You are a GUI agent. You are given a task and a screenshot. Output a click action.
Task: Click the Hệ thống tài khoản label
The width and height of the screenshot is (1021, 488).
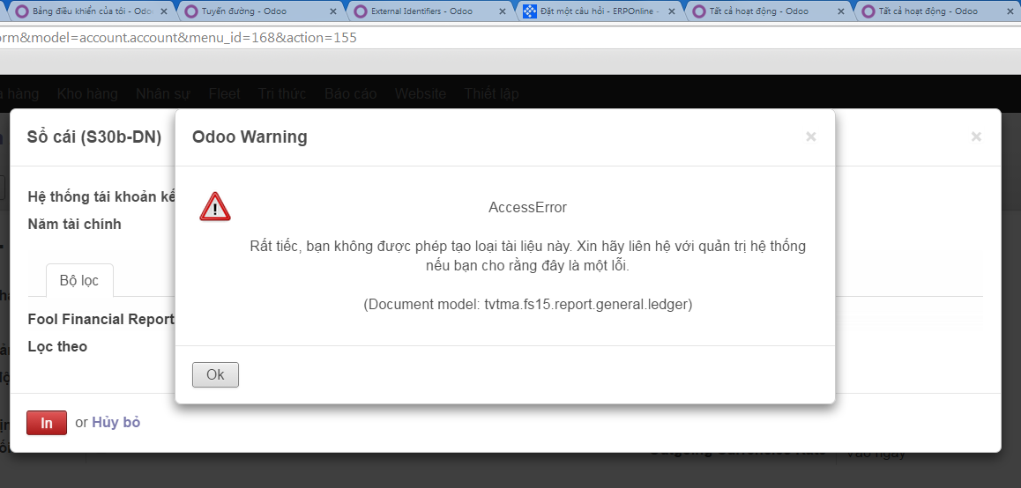pyautogui.click(x=101, y=196)
